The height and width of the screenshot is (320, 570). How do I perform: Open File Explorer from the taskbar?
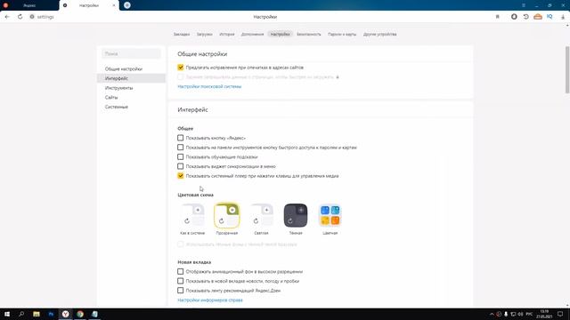(37, 314)
